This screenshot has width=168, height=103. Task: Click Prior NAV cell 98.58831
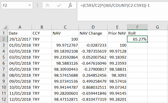[117, 69]
